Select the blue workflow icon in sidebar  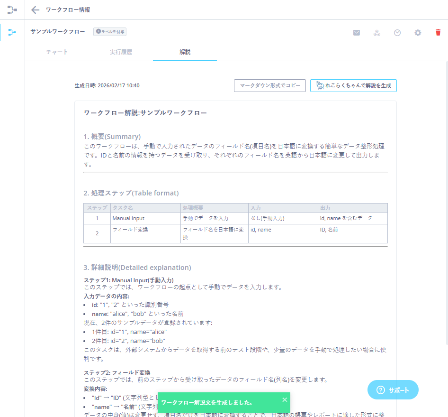pyautogui.click(x=12, y=32)
